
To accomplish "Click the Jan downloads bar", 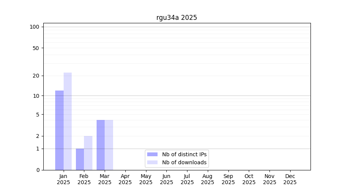I will [67, 121].
